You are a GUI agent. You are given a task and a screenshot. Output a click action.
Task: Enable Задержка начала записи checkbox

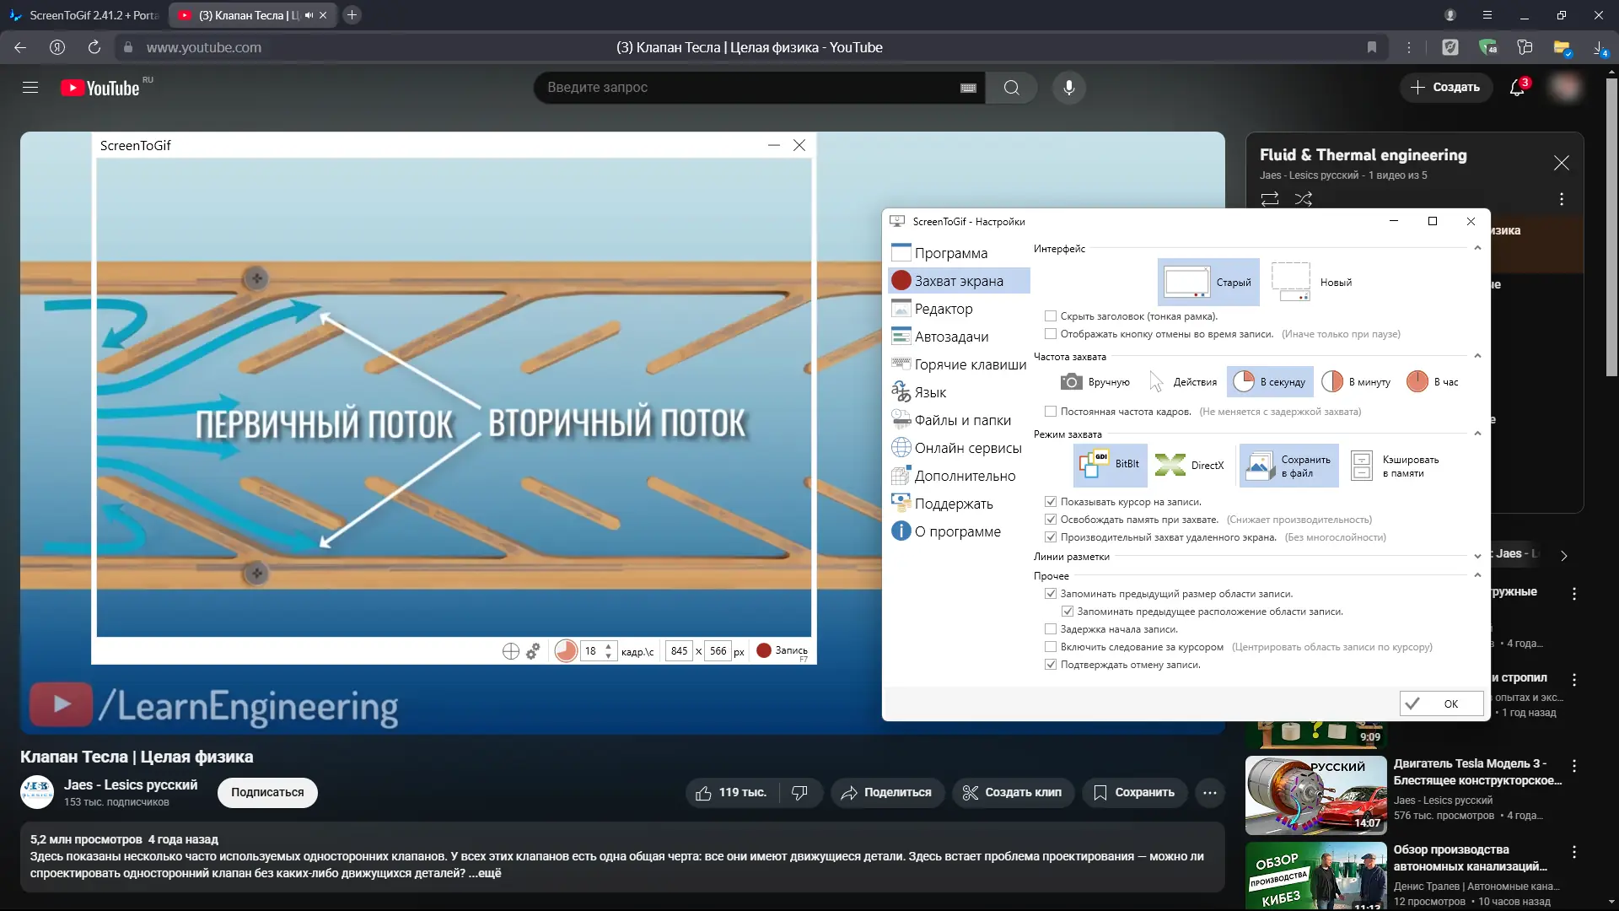click(x=1051, y=629)
